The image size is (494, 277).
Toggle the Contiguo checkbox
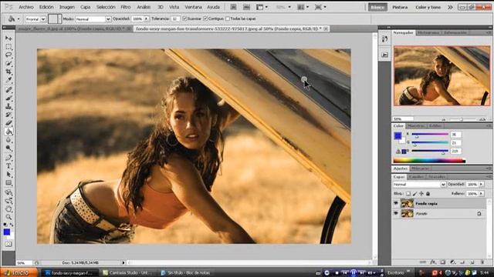coord(205,18)
